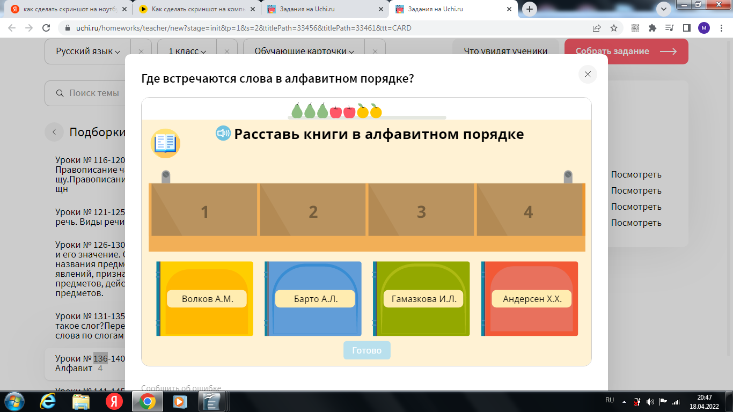
Task: Click the Собрать задание button
Action: [626, 51]
